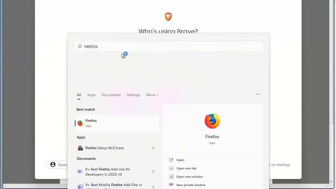This screenshot has width=336, height=189.
Task: Choose New private window action
Action: 191,185
